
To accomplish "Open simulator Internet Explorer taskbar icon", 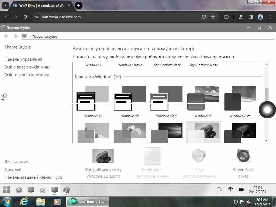I will pyautogui.click(x=19, y=190).
